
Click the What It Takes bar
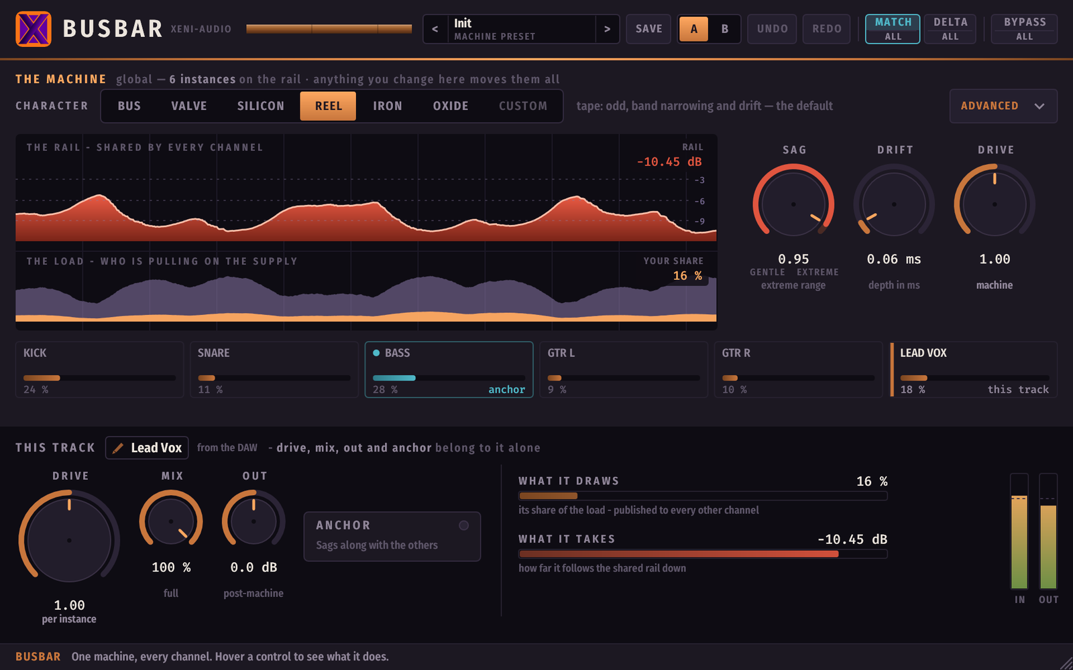(703, 554)
